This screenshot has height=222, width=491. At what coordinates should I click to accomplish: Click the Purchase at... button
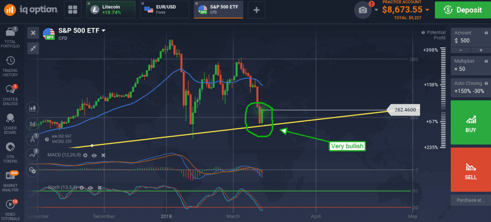471,200
